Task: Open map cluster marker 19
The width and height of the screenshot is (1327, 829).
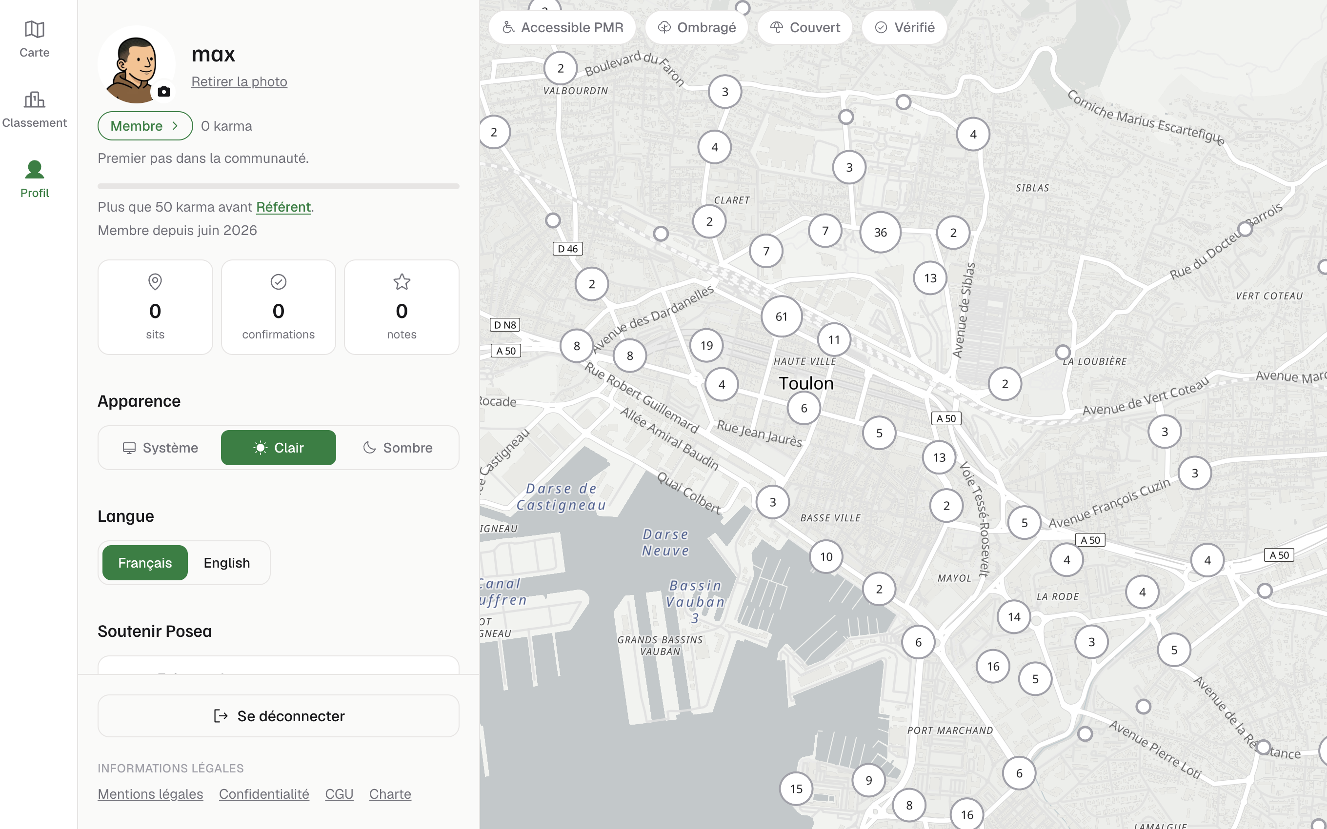Action: click(706, 345)
